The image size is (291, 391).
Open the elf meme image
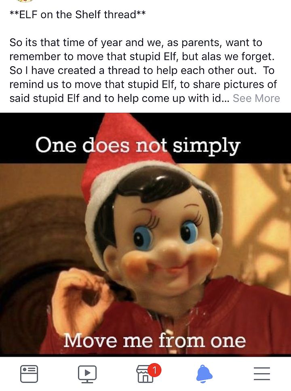point(145,234)
